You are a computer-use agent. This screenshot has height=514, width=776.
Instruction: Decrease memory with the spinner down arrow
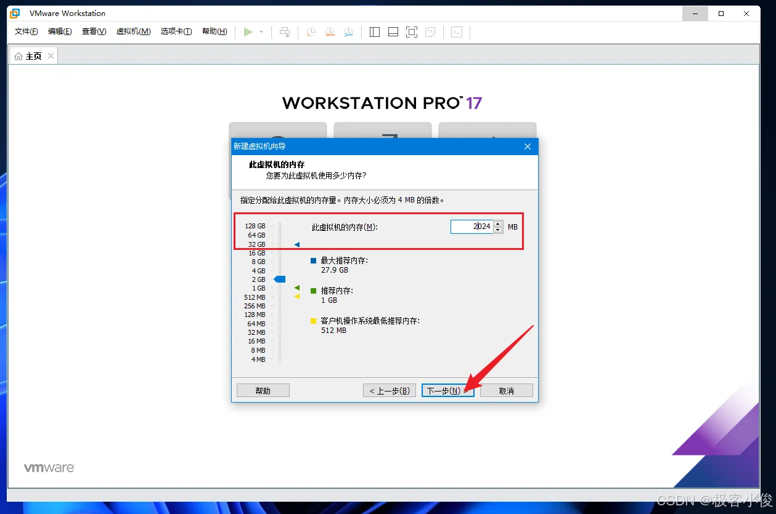[x=498, y=230]
